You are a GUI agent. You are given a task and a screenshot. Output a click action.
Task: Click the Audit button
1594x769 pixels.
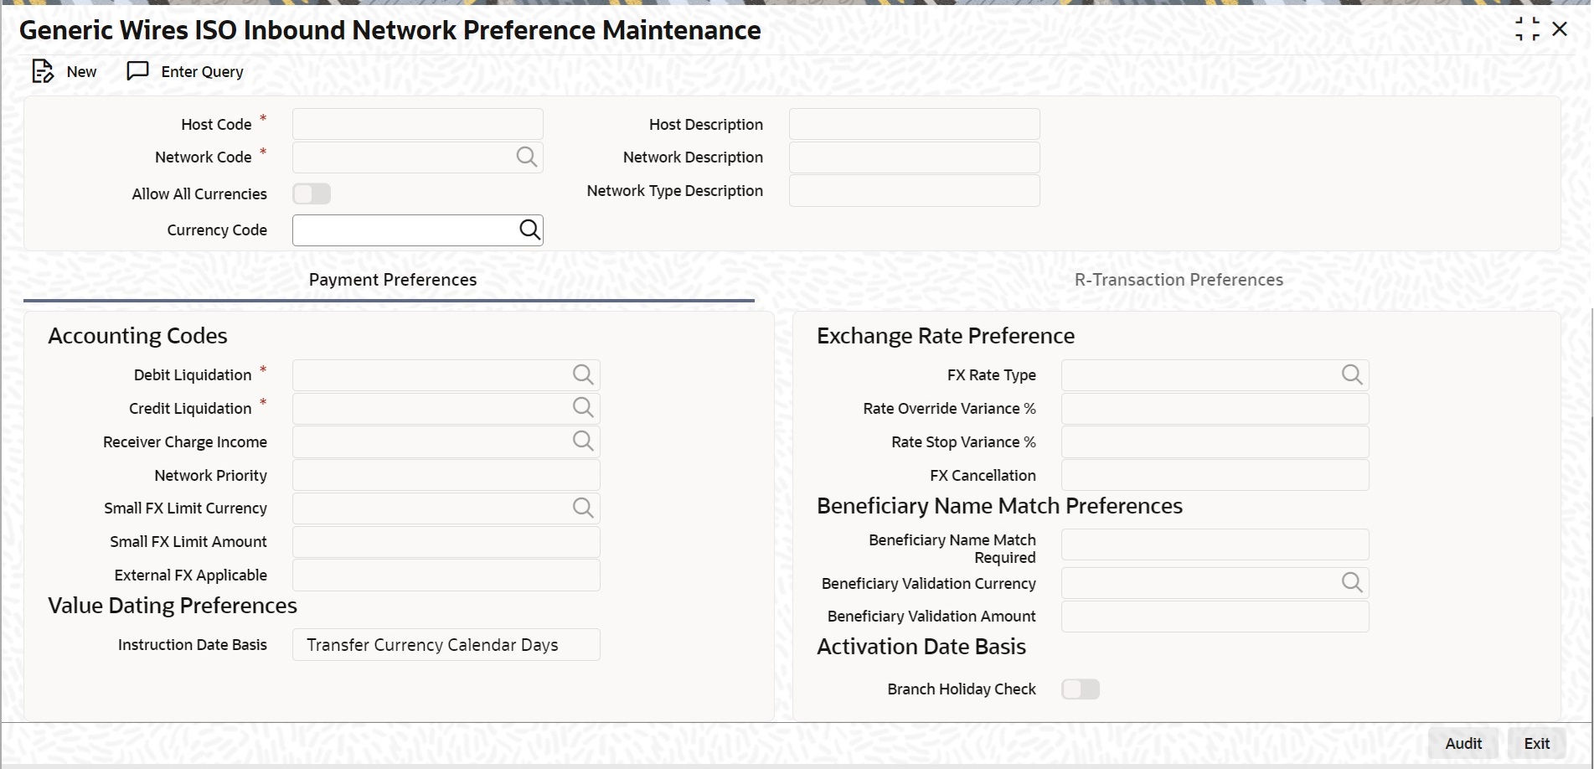(1463, 744)
